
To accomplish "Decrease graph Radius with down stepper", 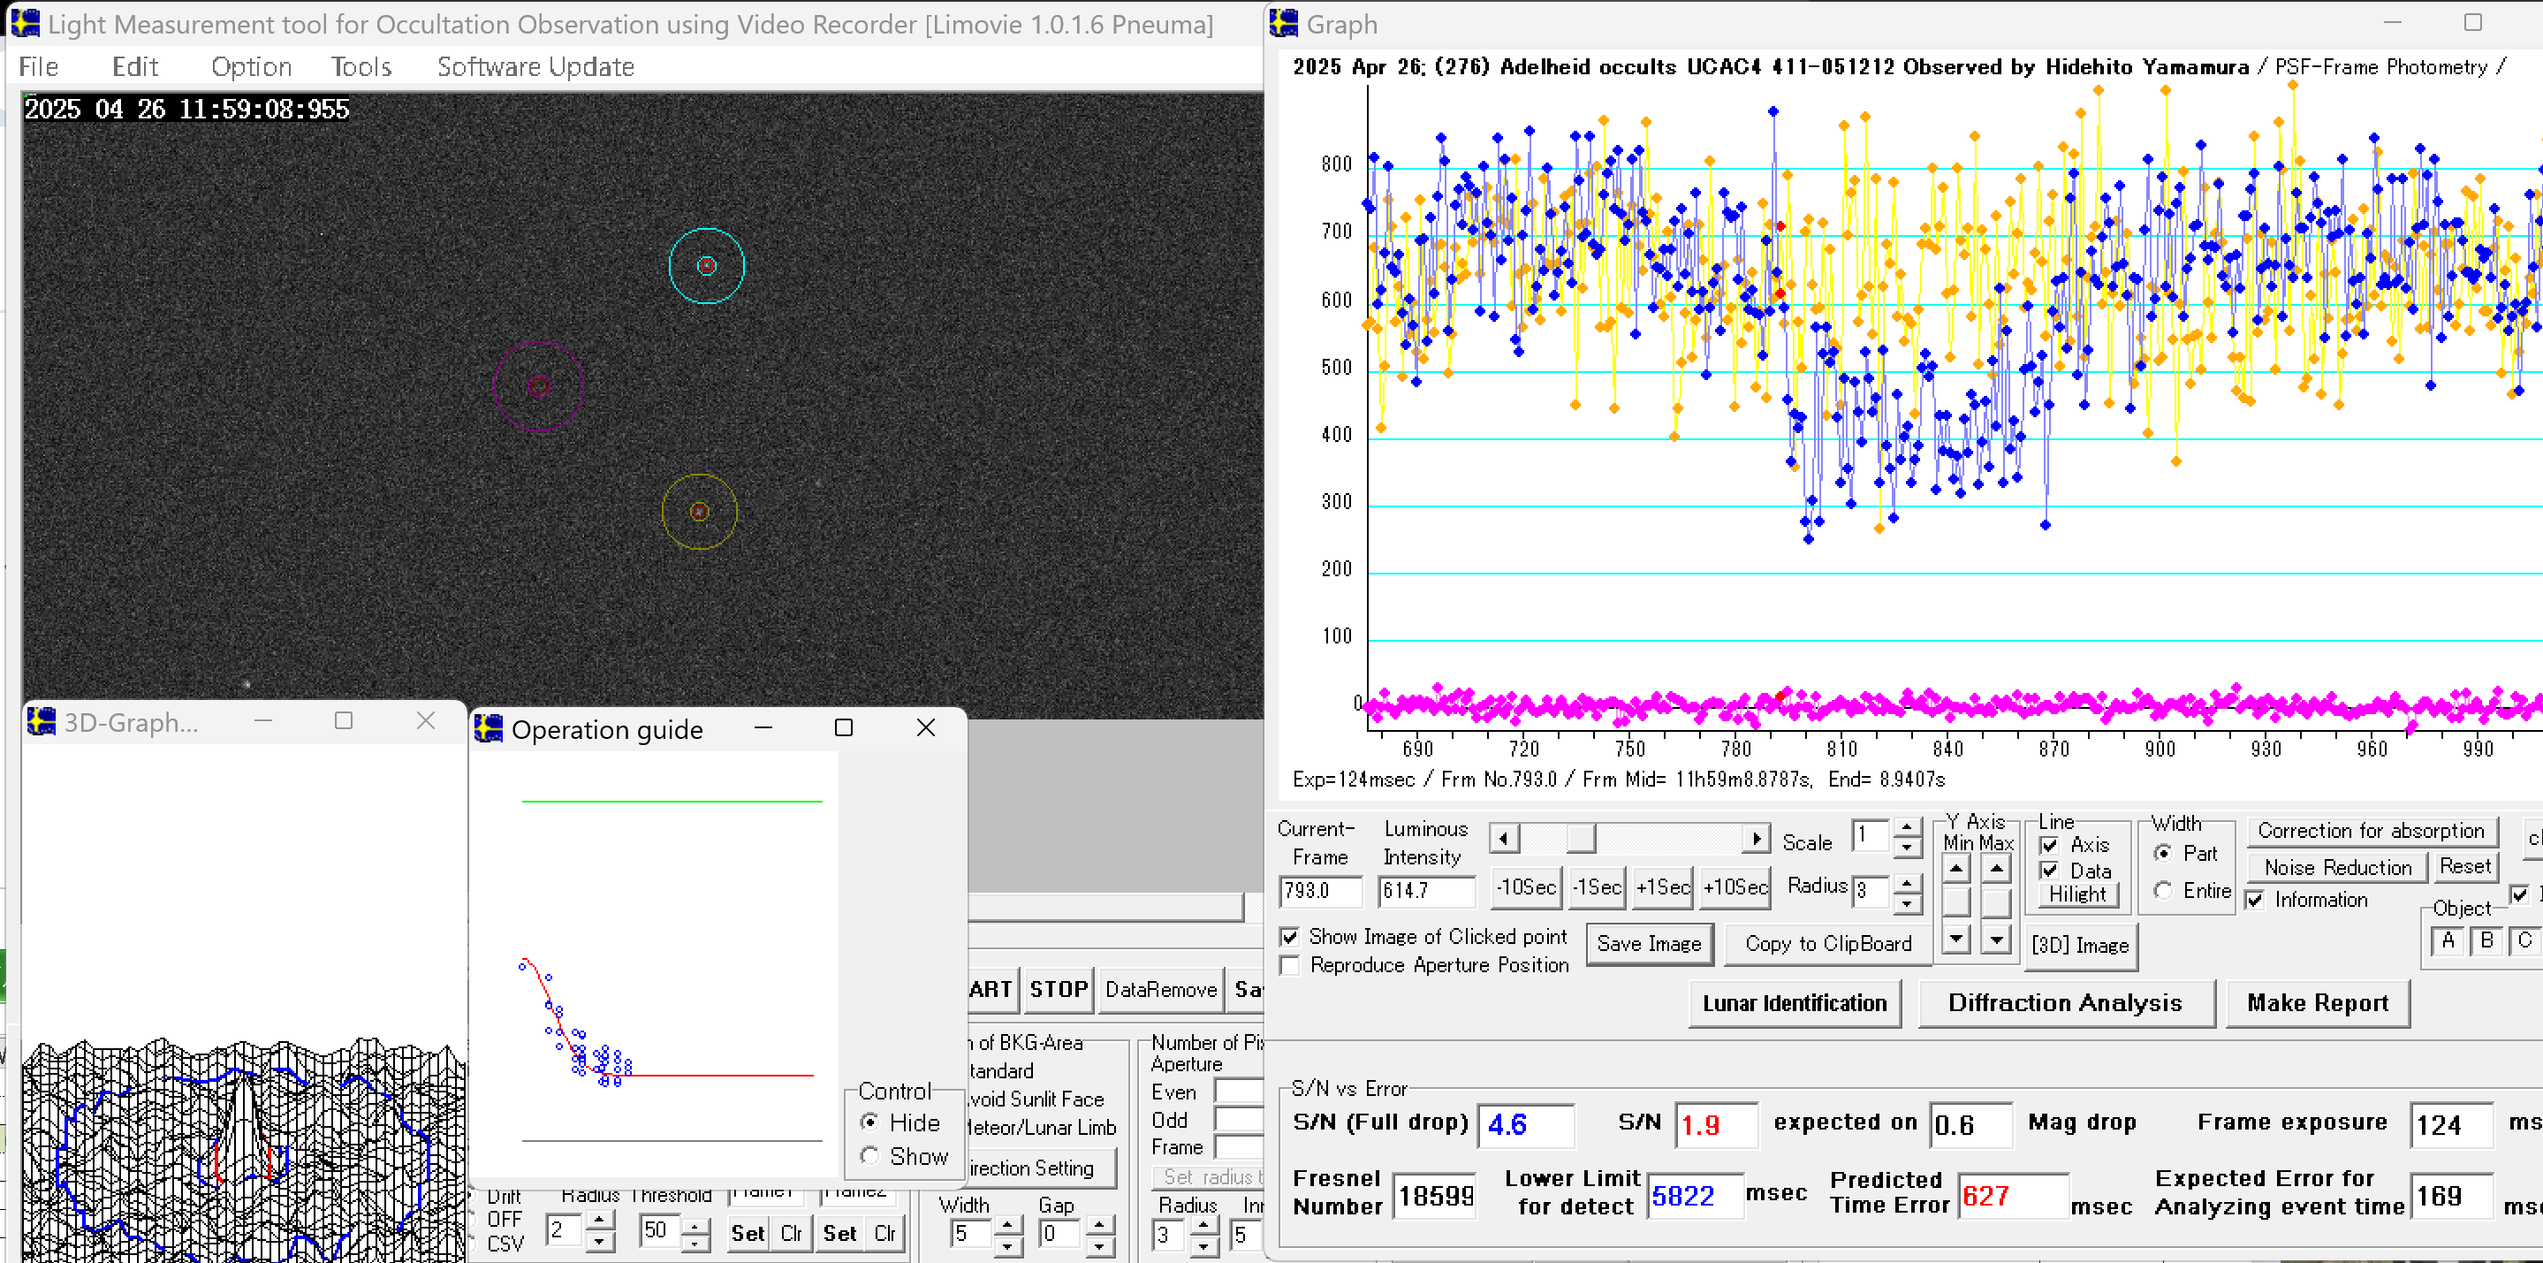I will (x=1907, y=902).
